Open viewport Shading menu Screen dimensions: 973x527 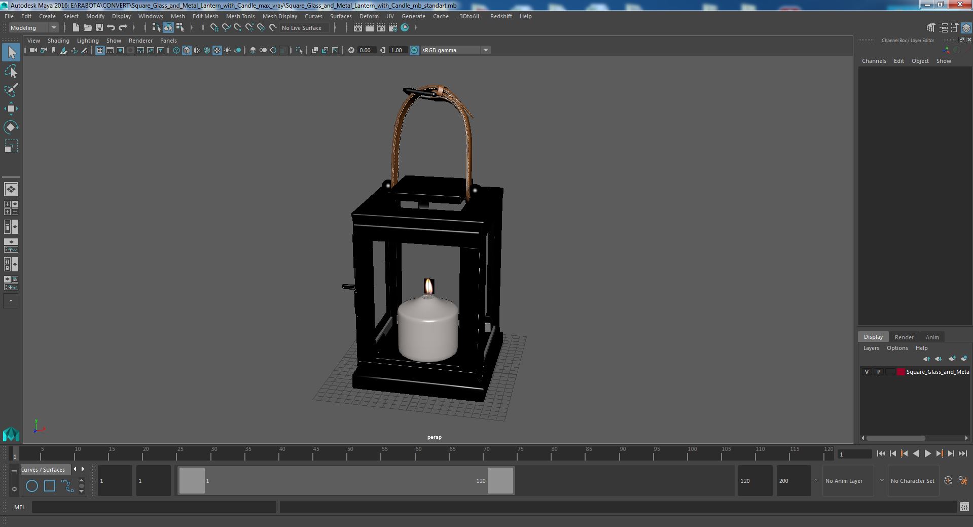[x=58, y=41]
